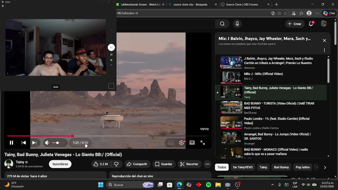Open Camera app settings gear
Image resolution: width=338 pixels, height=190 pixels.
click(x=3, y=6)
